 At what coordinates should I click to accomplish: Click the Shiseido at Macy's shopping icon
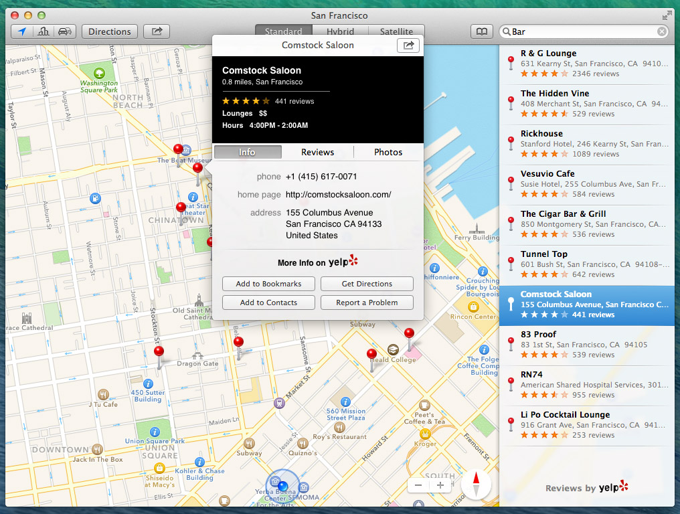(x=159, y=468)
